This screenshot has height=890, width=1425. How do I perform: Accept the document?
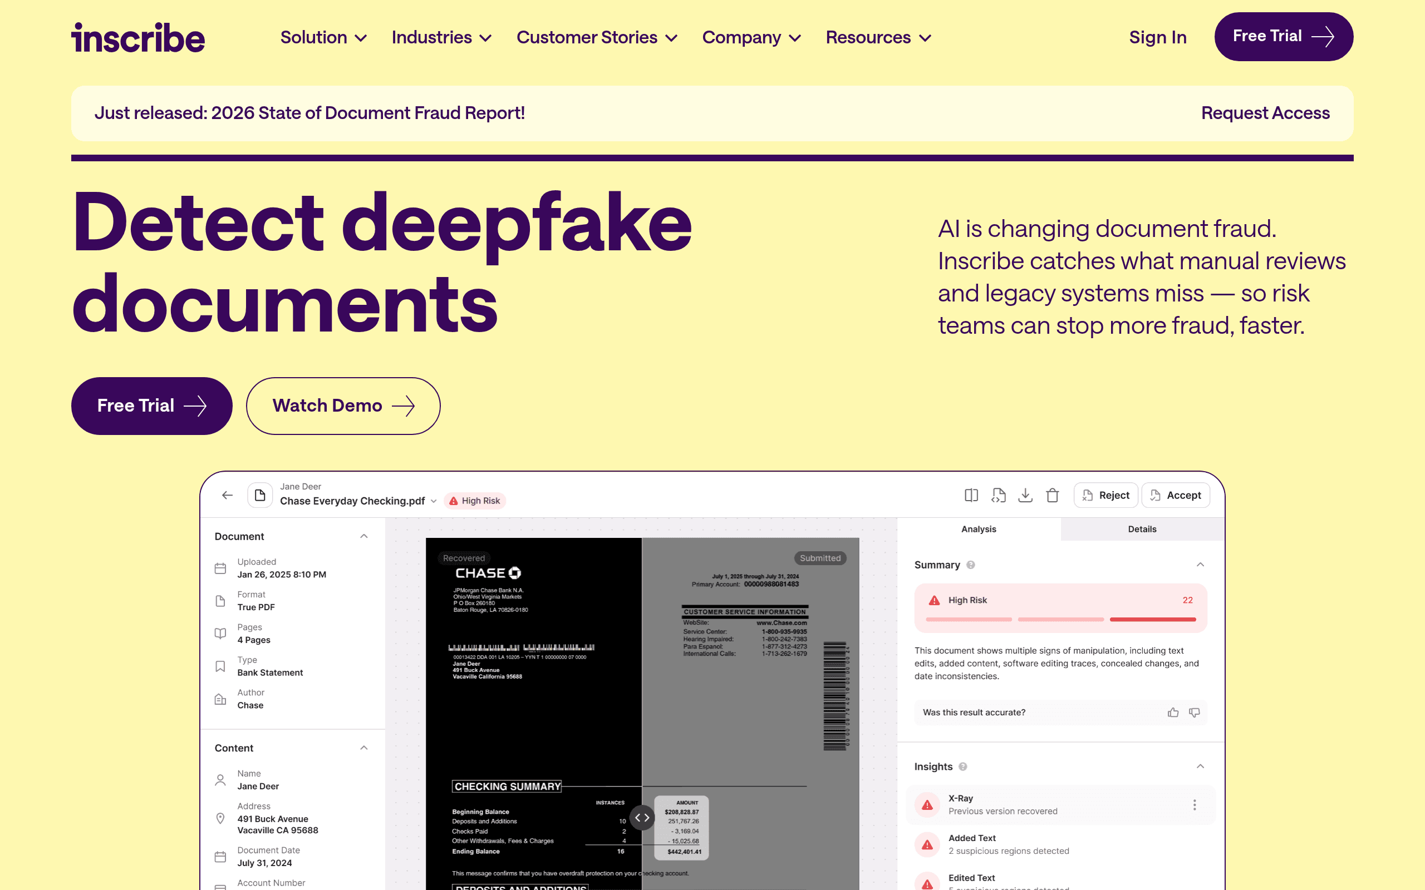click(1175, 495)
